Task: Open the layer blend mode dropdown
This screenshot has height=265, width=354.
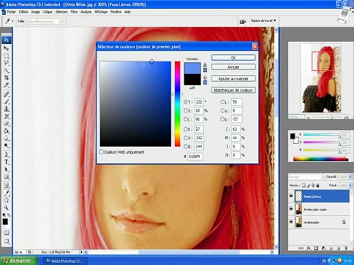Action: tap(306, 177)
